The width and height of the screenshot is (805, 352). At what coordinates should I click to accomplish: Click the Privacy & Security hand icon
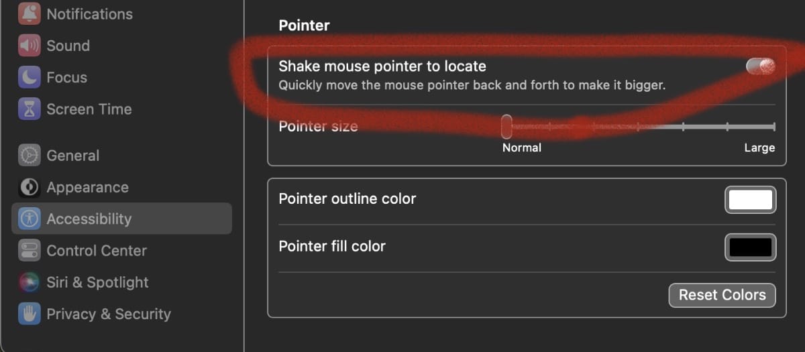(x=29, y=314)
